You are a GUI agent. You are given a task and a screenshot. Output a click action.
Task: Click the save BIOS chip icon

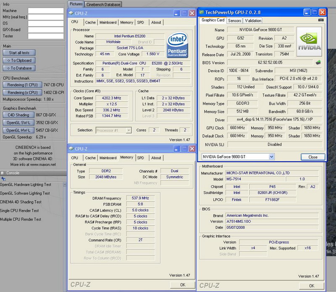click(x=319, y=63)
